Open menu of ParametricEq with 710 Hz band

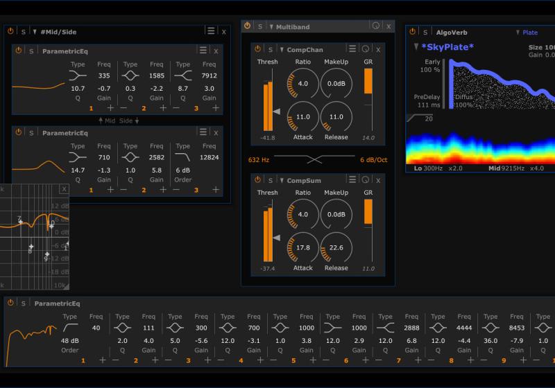[203, 132]
